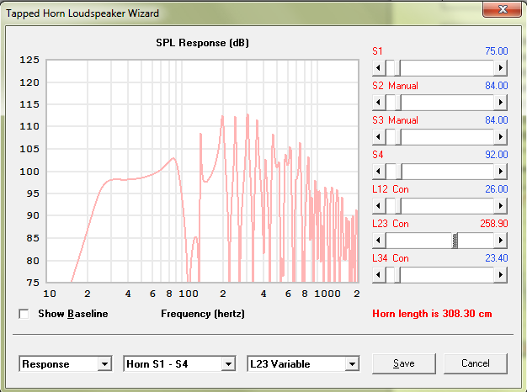
Task: Click the S3 Manual slider left arrow
Action: (x=379, y=137)
